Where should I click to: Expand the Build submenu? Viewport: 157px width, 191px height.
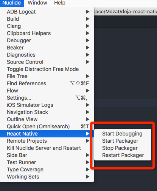click(47, 19)
